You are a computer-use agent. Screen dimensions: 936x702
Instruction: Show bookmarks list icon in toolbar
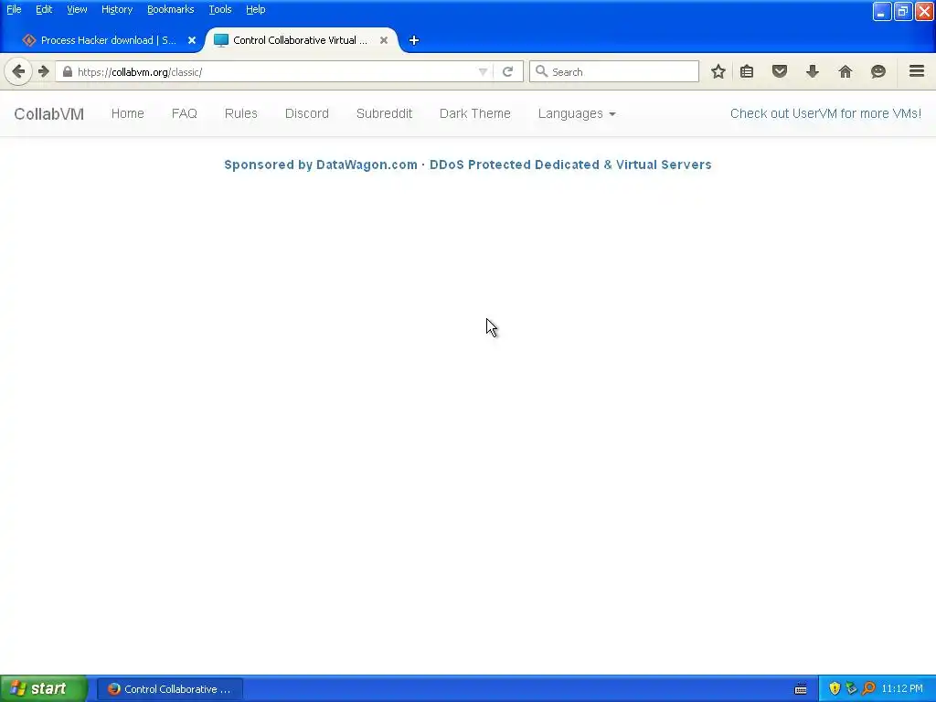click(747, 71)
